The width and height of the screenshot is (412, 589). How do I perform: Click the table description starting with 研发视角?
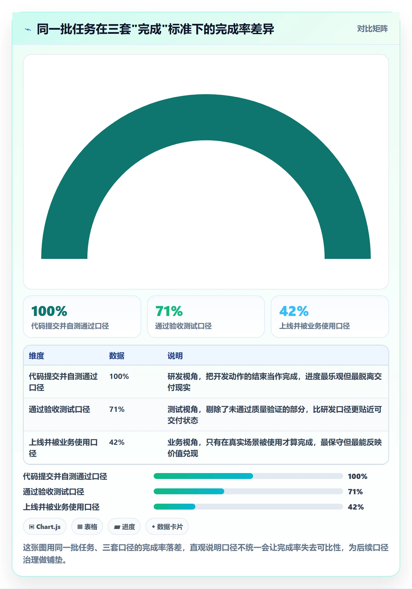(x=275, y=382)
